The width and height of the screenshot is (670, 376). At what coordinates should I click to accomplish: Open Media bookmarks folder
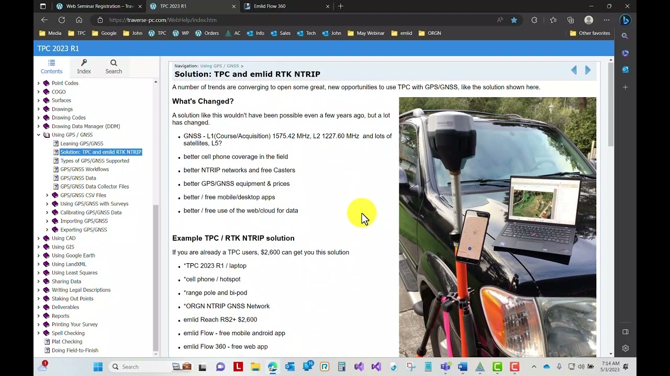click(x=50, y=33)
